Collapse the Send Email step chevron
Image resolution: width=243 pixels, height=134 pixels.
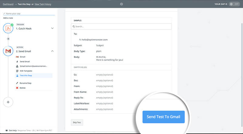[52, 51]
